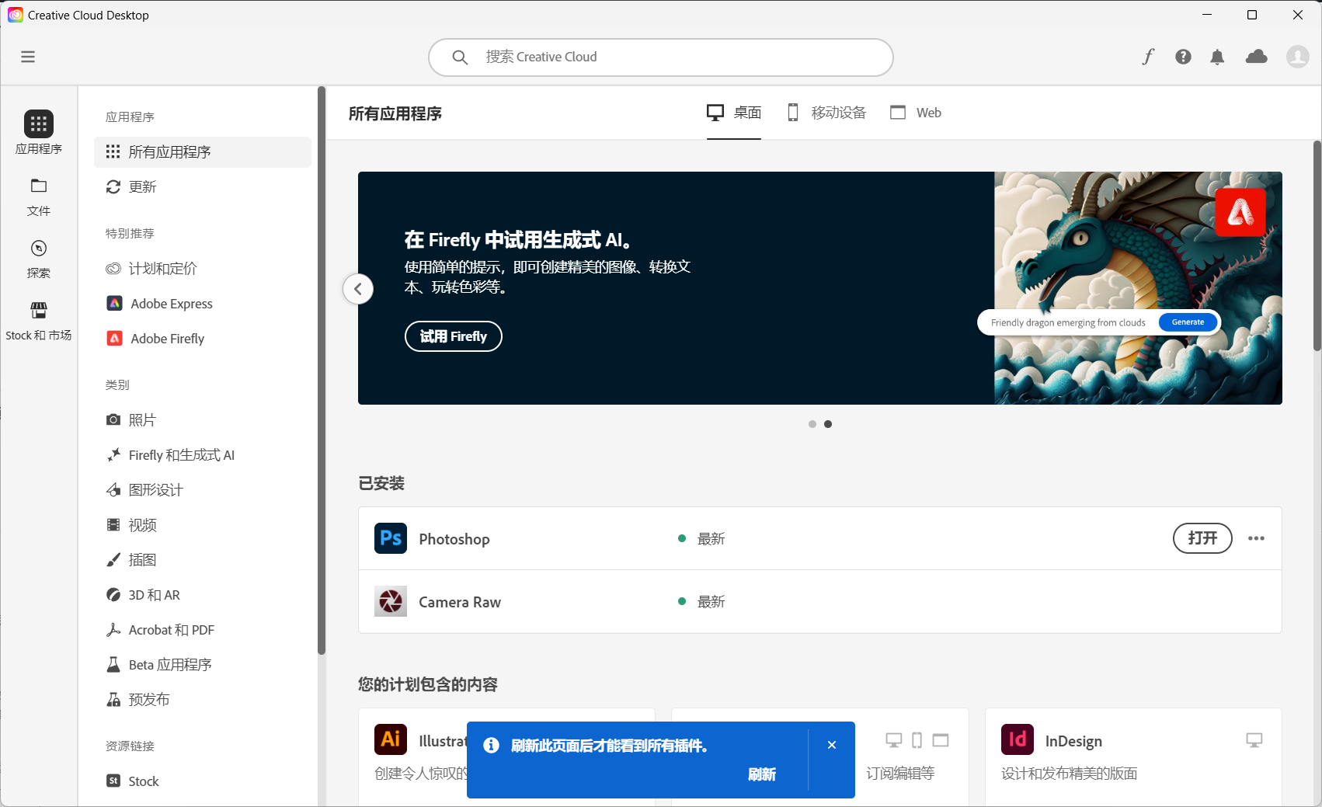Open Stock resource link in sidebar
Viewport: 1322px width, 807px height.
coord(203,781)
